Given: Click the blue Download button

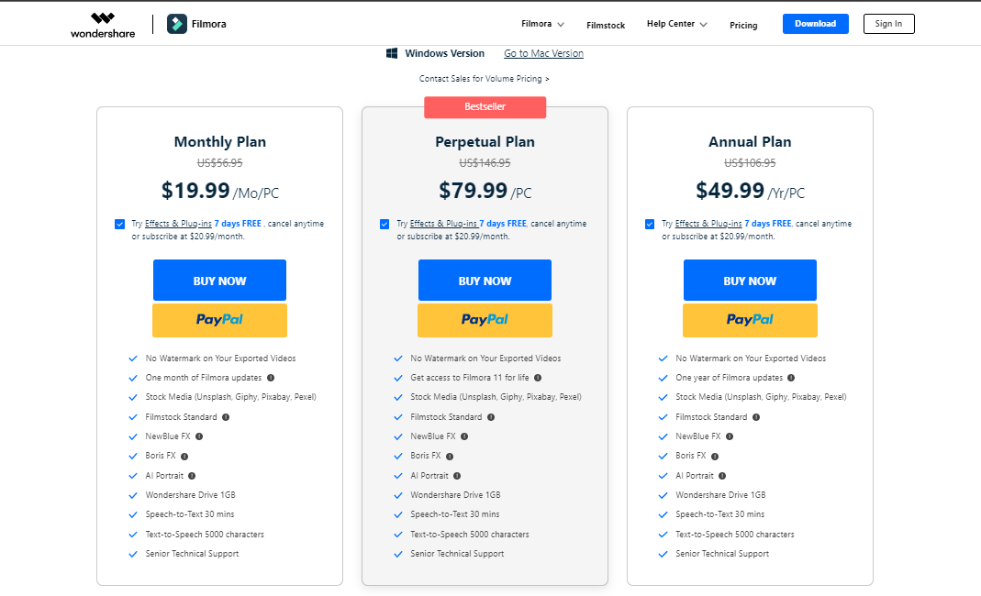Looking at the screenshot, I should [815, 24].
